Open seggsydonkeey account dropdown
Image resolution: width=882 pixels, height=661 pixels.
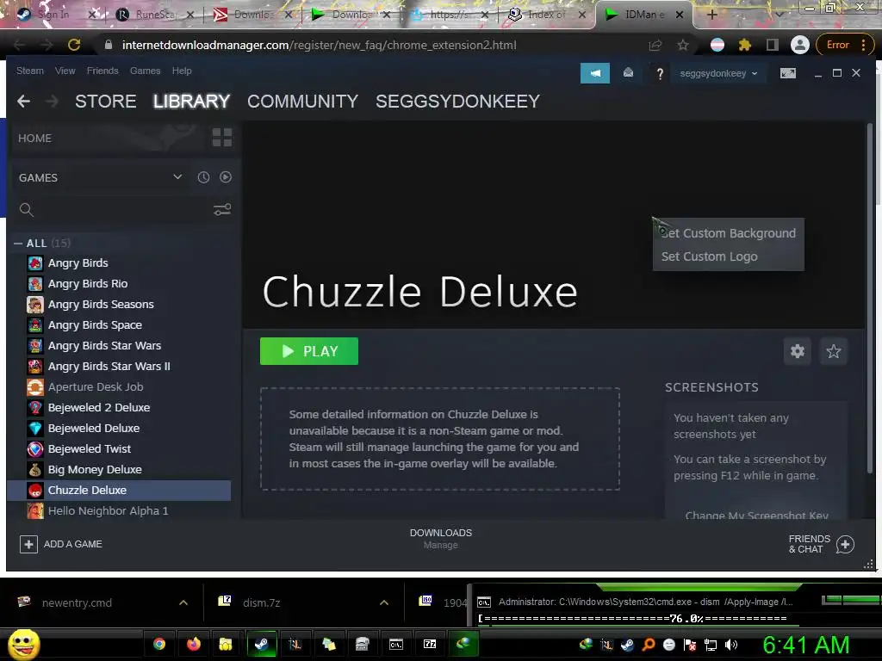click(718, 74)
